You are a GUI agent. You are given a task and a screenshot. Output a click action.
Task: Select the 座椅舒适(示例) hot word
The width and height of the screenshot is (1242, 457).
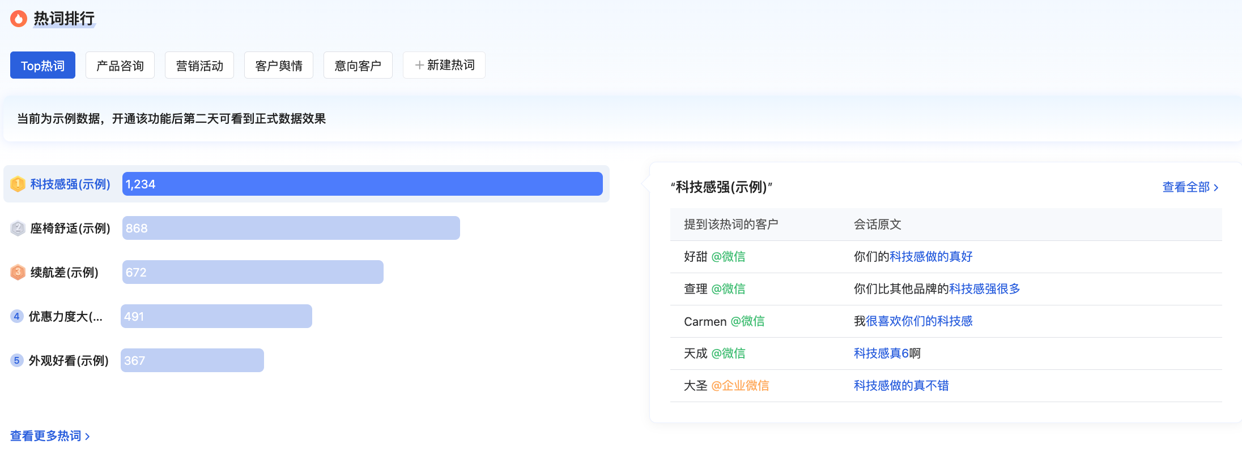coord(70,228)
